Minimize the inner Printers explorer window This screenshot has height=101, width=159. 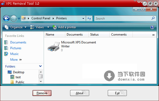(136, 9)
